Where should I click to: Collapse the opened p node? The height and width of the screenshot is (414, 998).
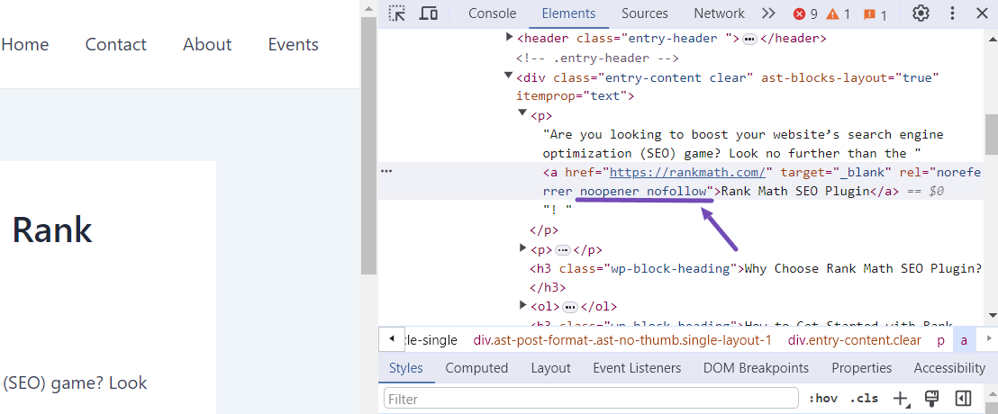(522, 113)
